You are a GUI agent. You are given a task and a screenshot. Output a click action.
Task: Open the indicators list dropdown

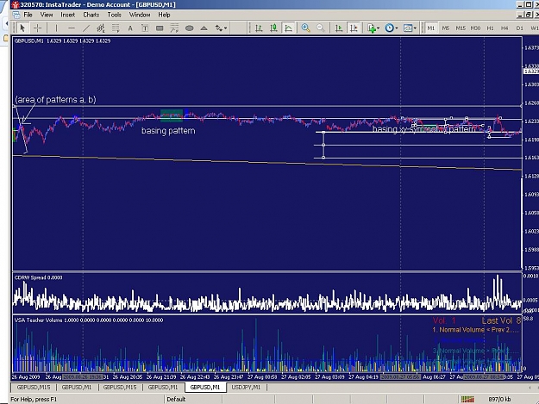point(373,28)
